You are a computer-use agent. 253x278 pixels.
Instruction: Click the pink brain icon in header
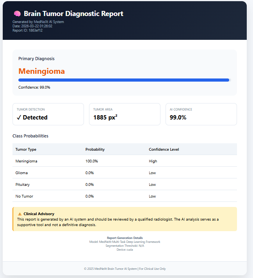point(18,14)
